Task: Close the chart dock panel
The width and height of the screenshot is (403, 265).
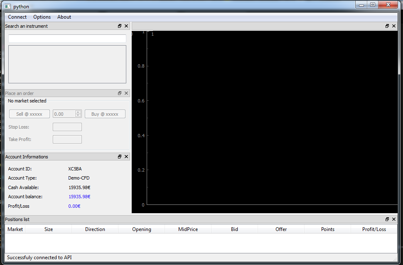Action: click(394, 26)
